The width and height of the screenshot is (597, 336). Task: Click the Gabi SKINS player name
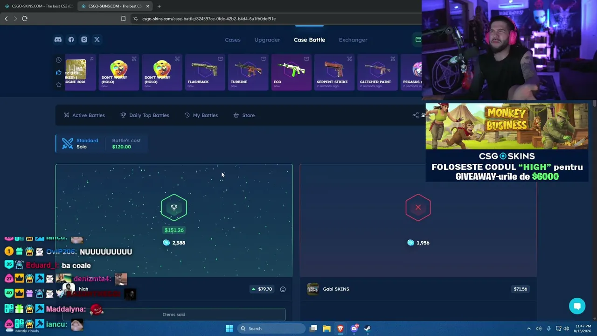336,289
